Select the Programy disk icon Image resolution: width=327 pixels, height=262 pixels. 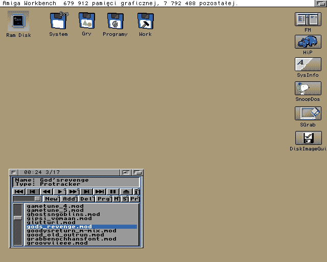click(x=115, y=21)
